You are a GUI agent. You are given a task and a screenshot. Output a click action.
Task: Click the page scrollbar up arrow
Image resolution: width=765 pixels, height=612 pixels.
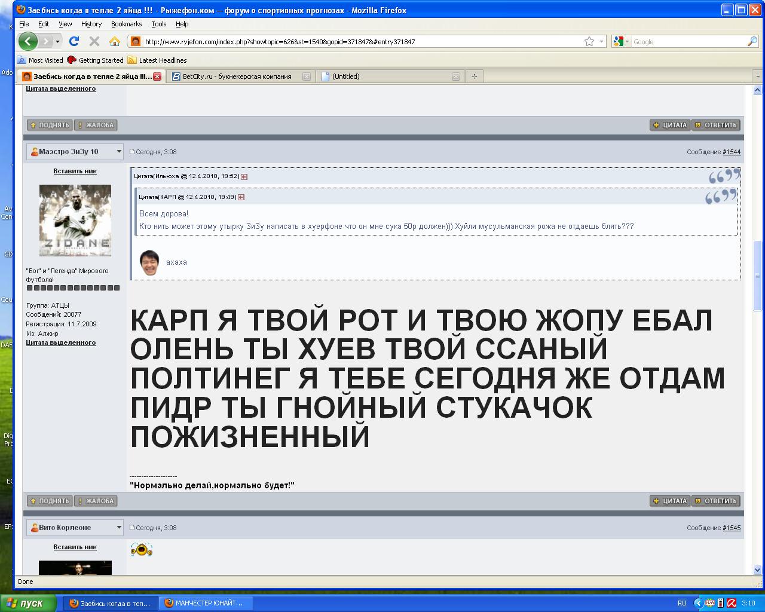point(757,90)
